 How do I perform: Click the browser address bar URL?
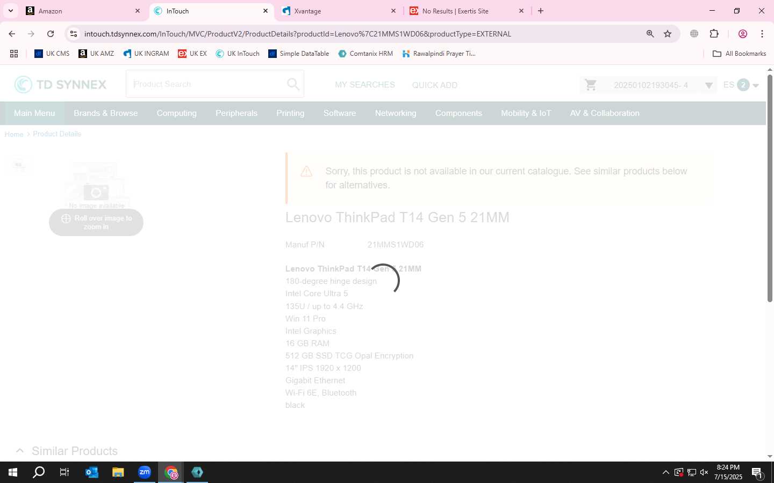[x=297, y=34]
